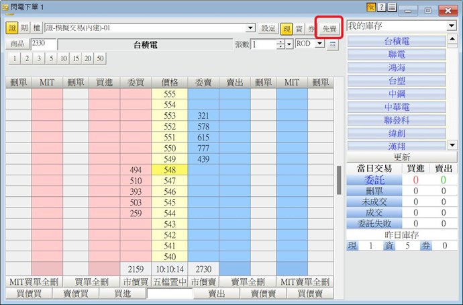Viewport: 463px width, 305px height.
Task: Open the account selection dropdown
Action: (x=251, y=28)
